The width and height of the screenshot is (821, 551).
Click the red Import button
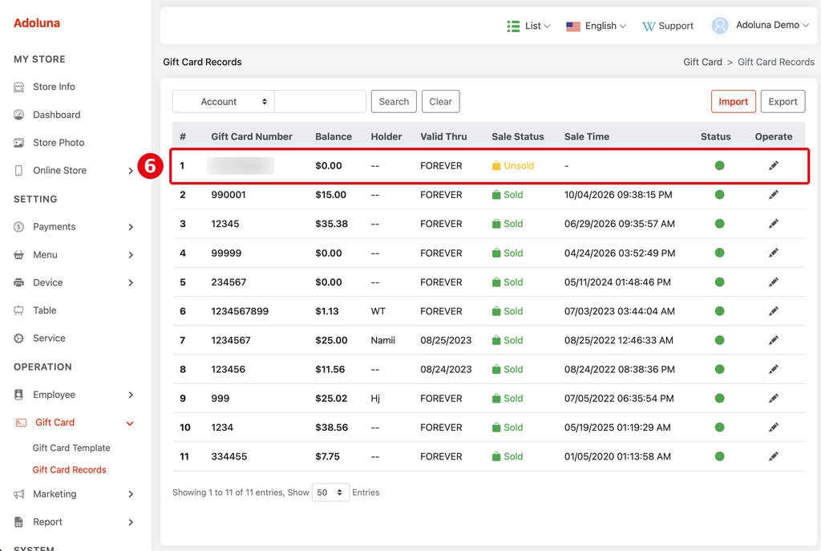[x=733, y=102]
